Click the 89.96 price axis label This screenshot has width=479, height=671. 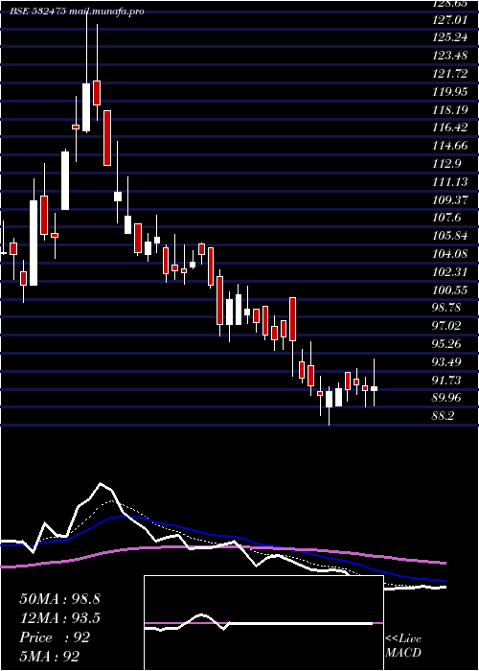click(447, 398)
